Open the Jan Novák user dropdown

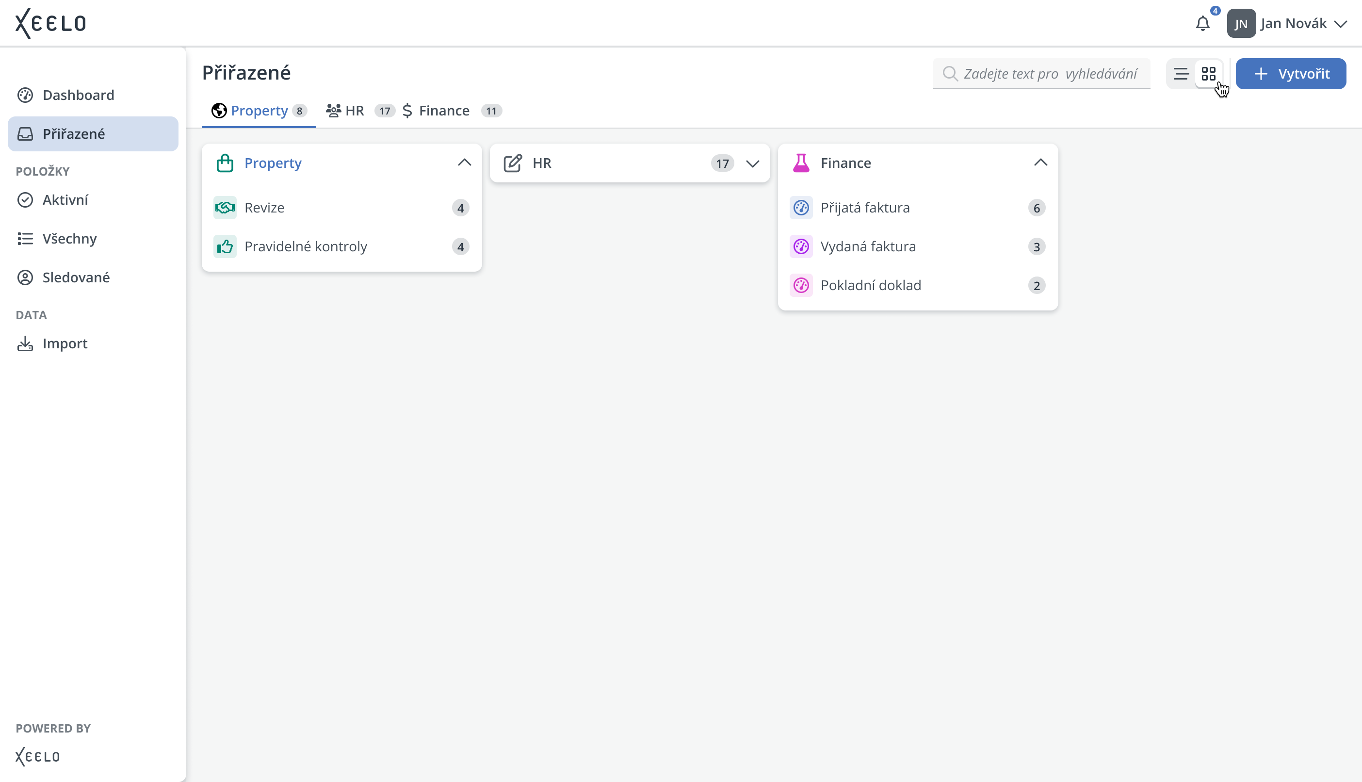(1341, 24)
